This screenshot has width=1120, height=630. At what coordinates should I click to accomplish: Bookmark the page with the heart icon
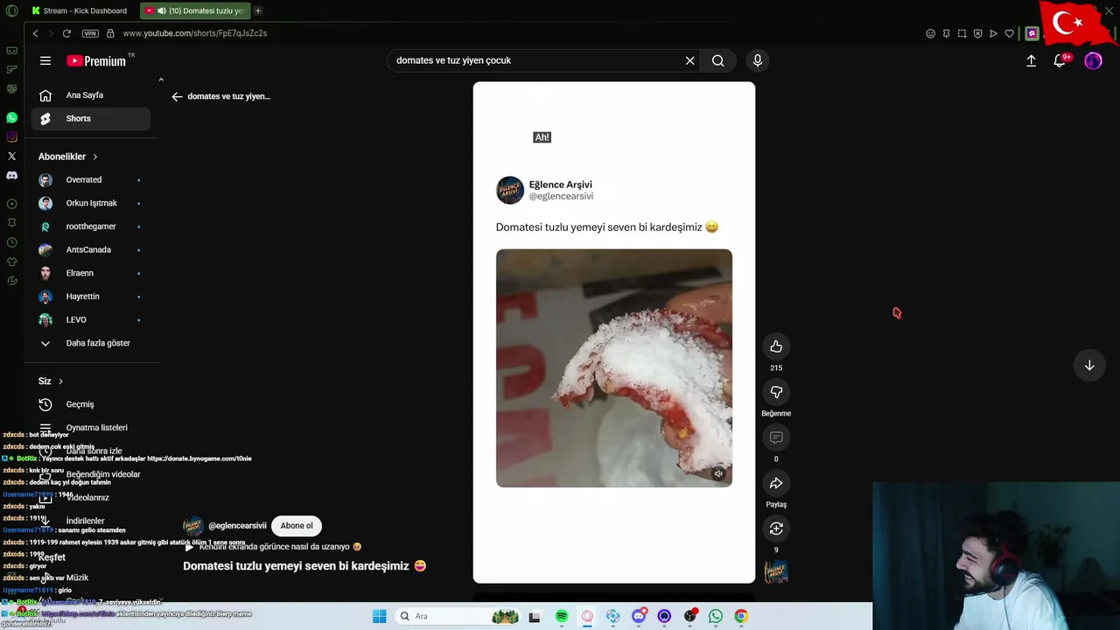point(1009,33)
